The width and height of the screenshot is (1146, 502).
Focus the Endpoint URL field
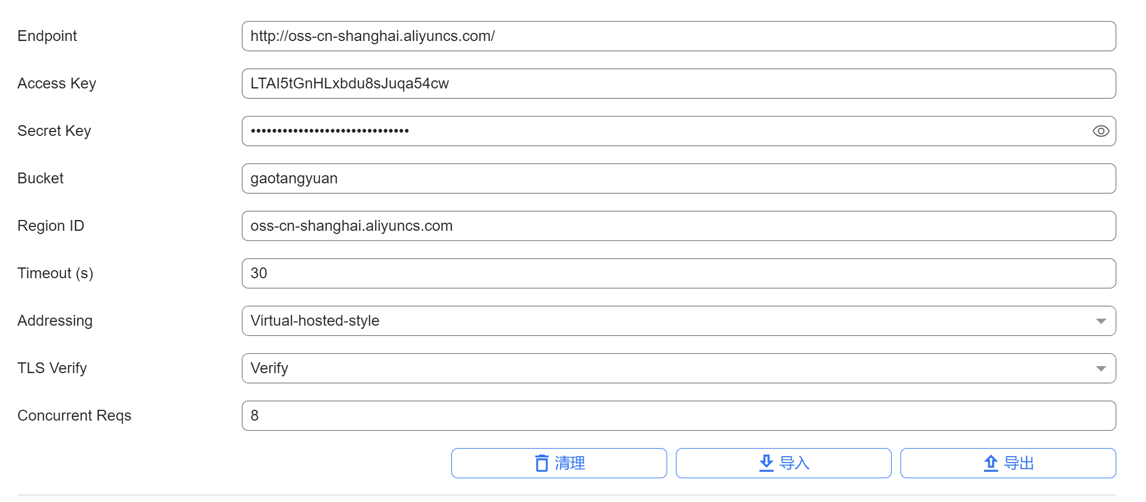point(679,36)
